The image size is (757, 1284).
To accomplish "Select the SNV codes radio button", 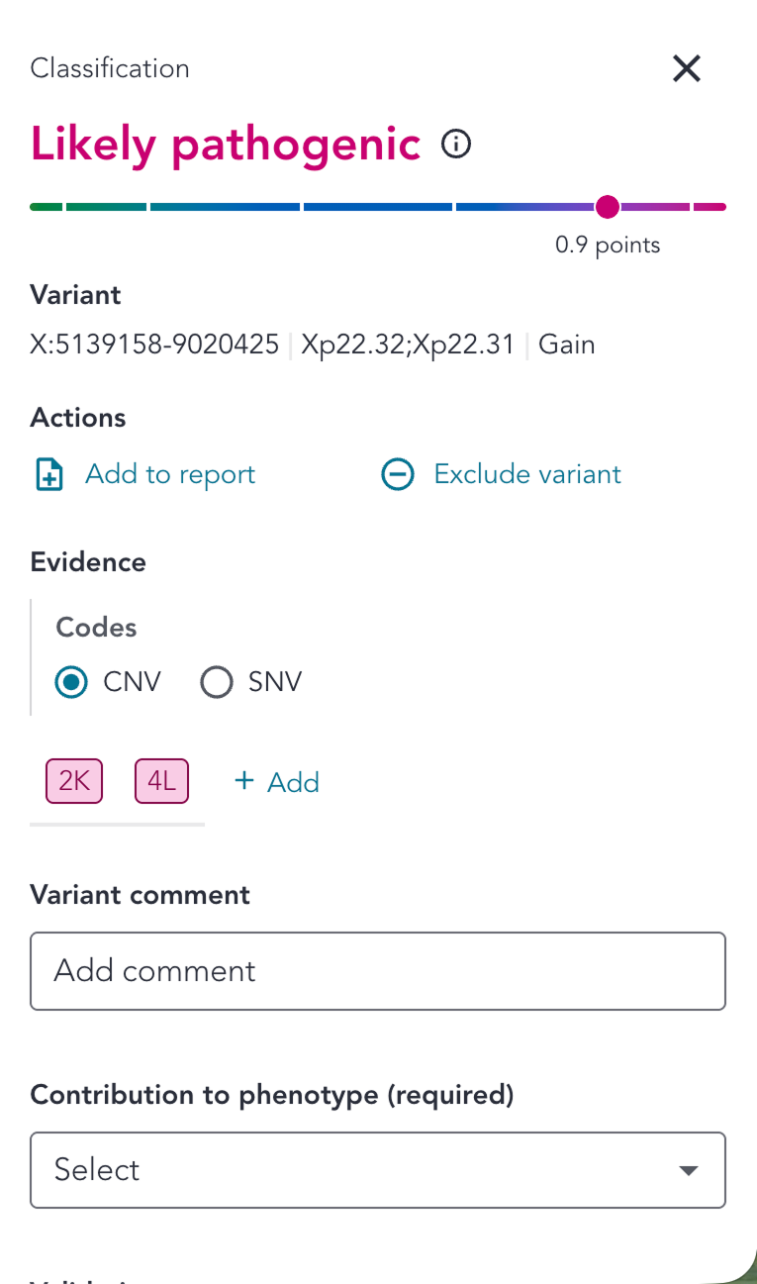I will (216, 682).
